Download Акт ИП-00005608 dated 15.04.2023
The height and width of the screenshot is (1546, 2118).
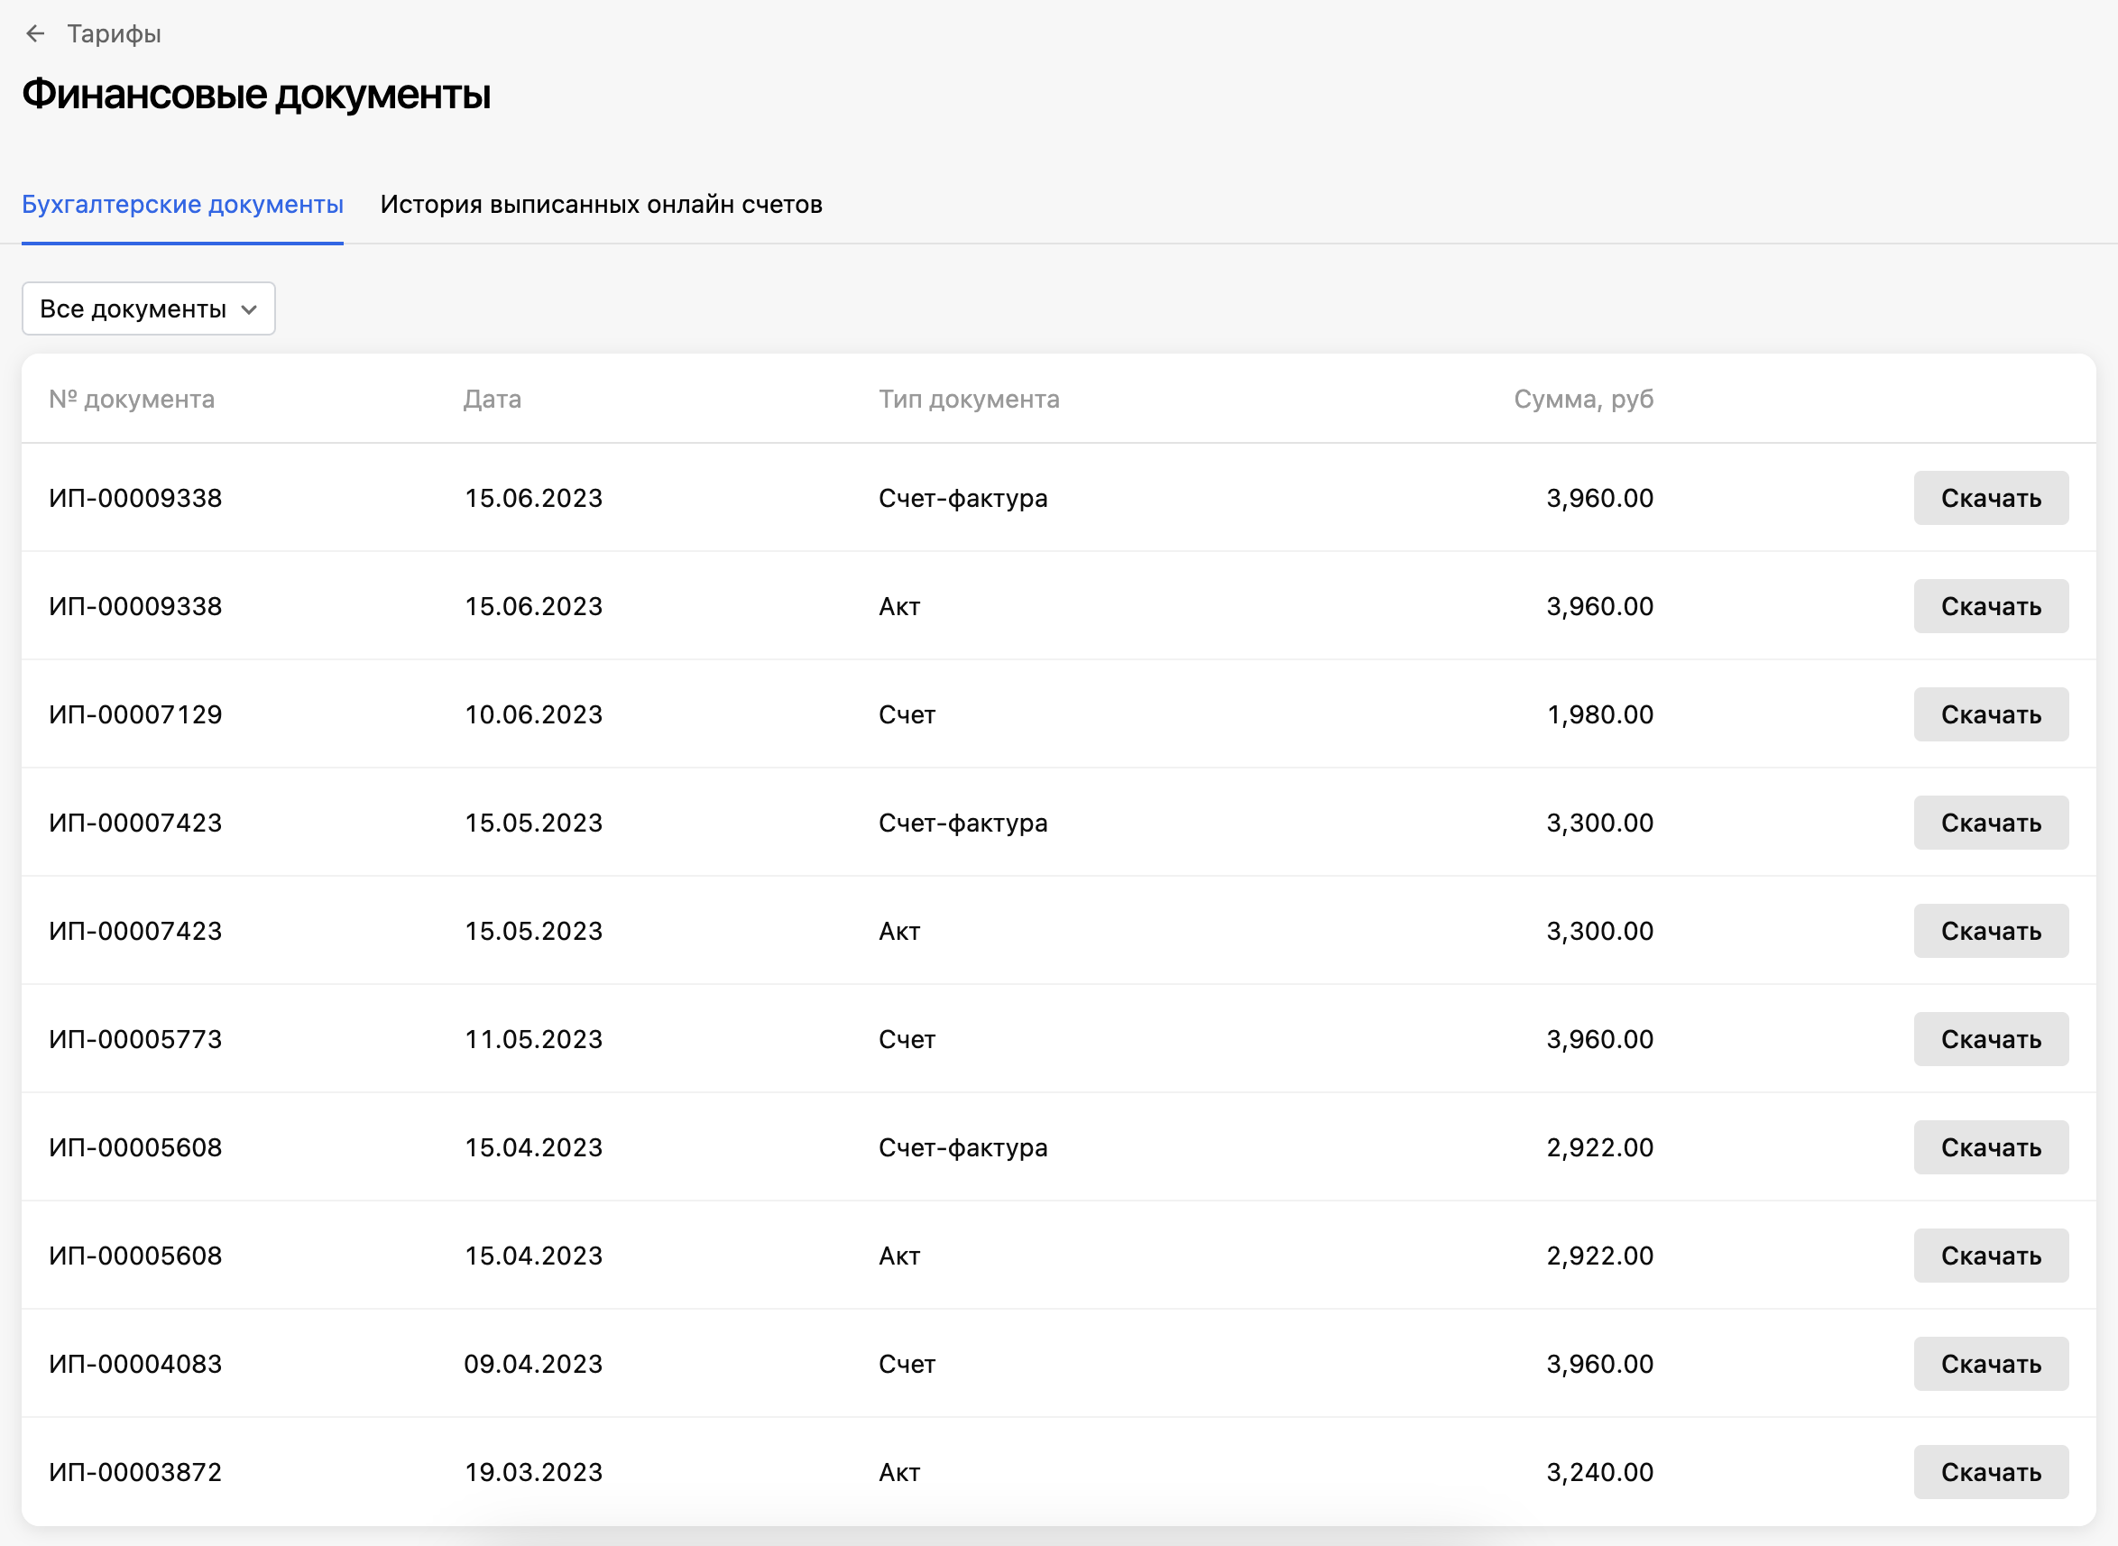pyautogui.click(x=1990, y=1256)
